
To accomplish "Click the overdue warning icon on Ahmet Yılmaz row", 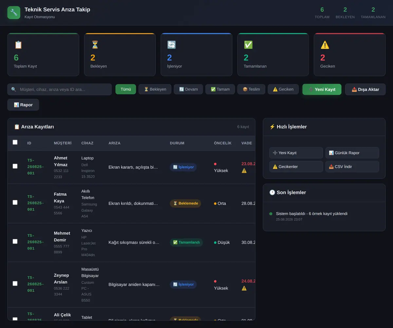I will (244, 171).
